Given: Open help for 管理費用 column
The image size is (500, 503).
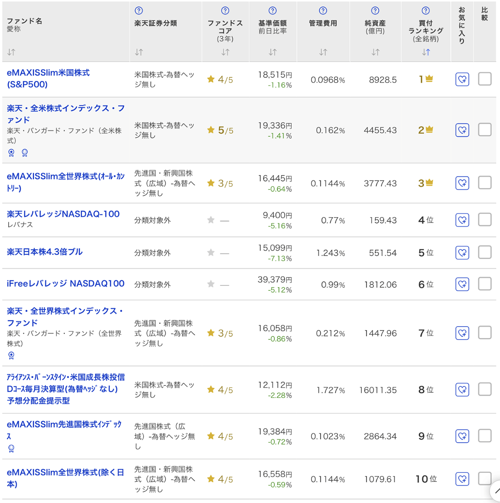Looking at the screenshot, I should click(x=322, y=11).
